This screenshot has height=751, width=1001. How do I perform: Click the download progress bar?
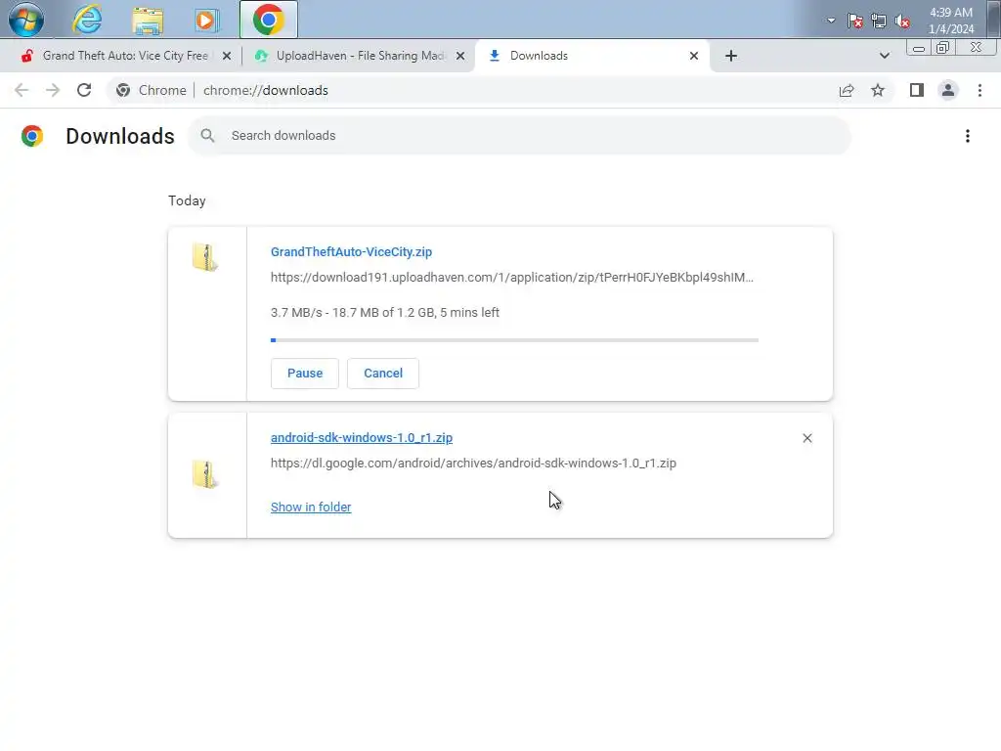[x=514, y=340]
